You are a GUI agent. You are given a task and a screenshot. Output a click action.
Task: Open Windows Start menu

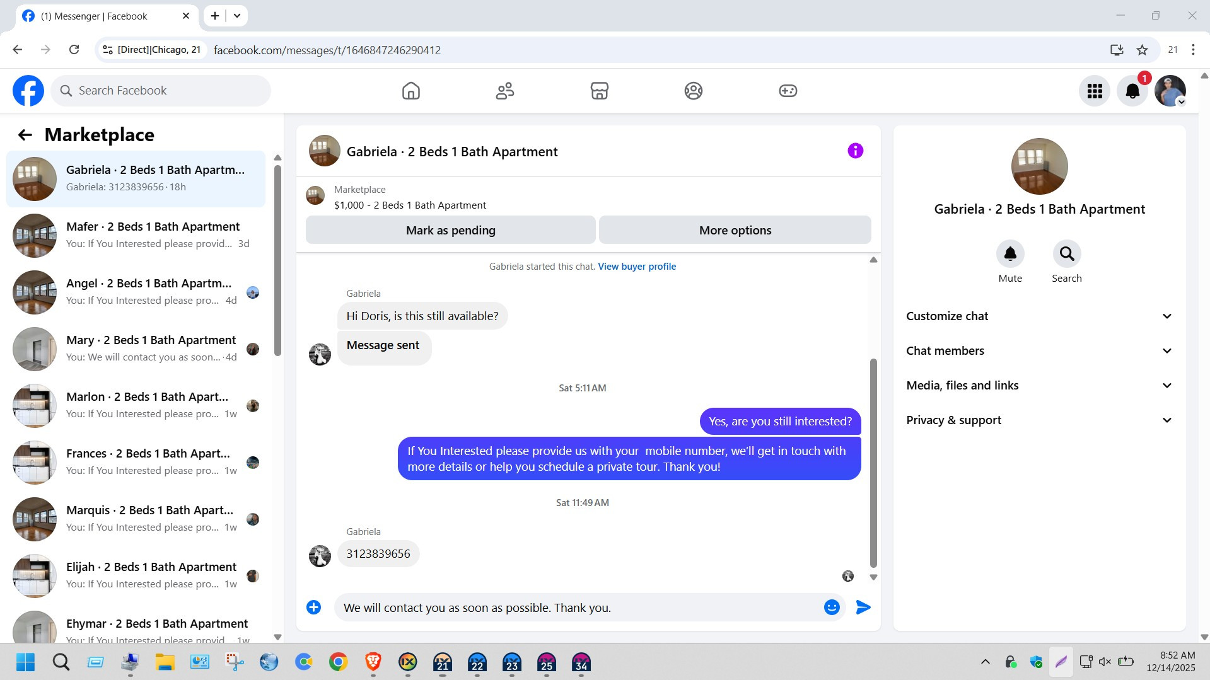click(x=26, y=662)
